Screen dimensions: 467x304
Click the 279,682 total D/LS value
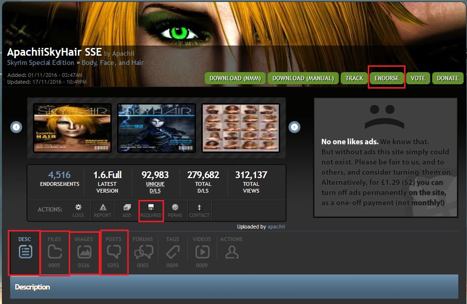[x=203, y=175]
